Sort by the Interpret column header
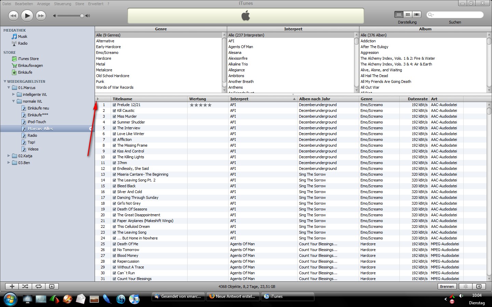The width and height of the screenshot is (492, 307). (x=263, y=99)
